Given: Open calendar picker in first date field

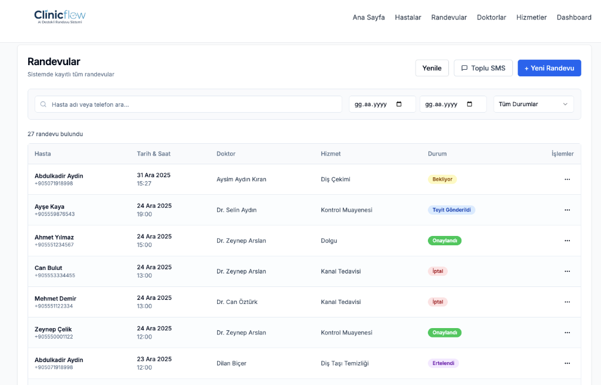Looking at the screenshot, I should 399,104.
